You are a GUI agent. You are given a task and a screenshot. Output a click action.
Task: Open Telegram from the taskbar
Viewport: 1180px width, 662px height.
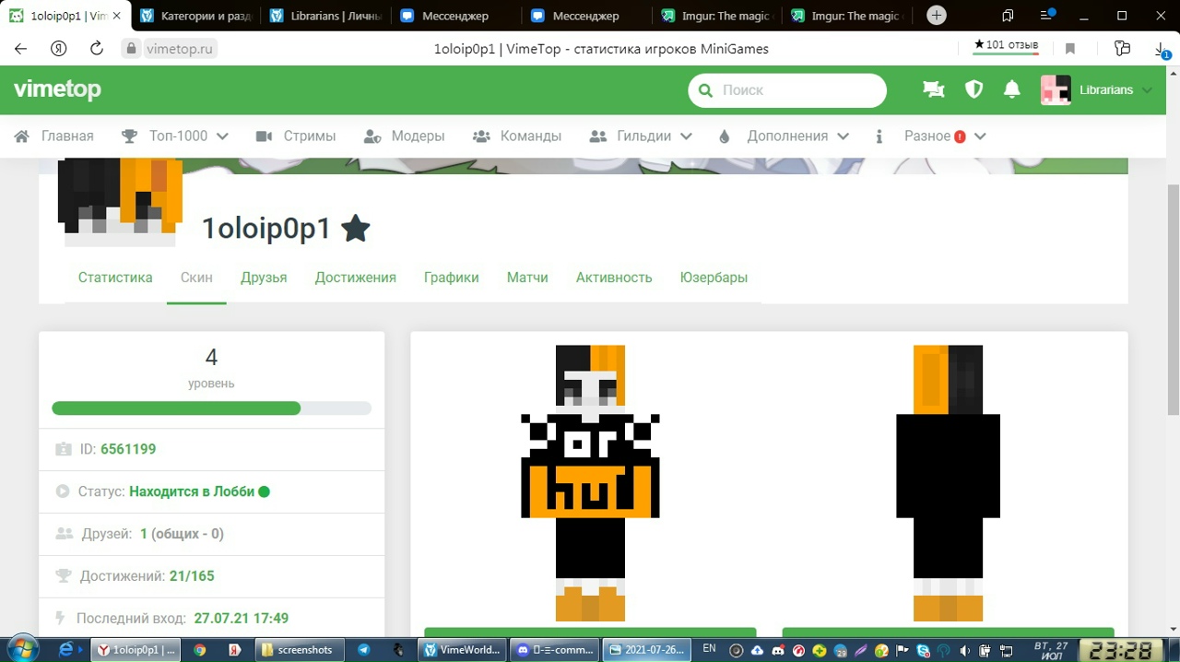[x=364, y=650]
